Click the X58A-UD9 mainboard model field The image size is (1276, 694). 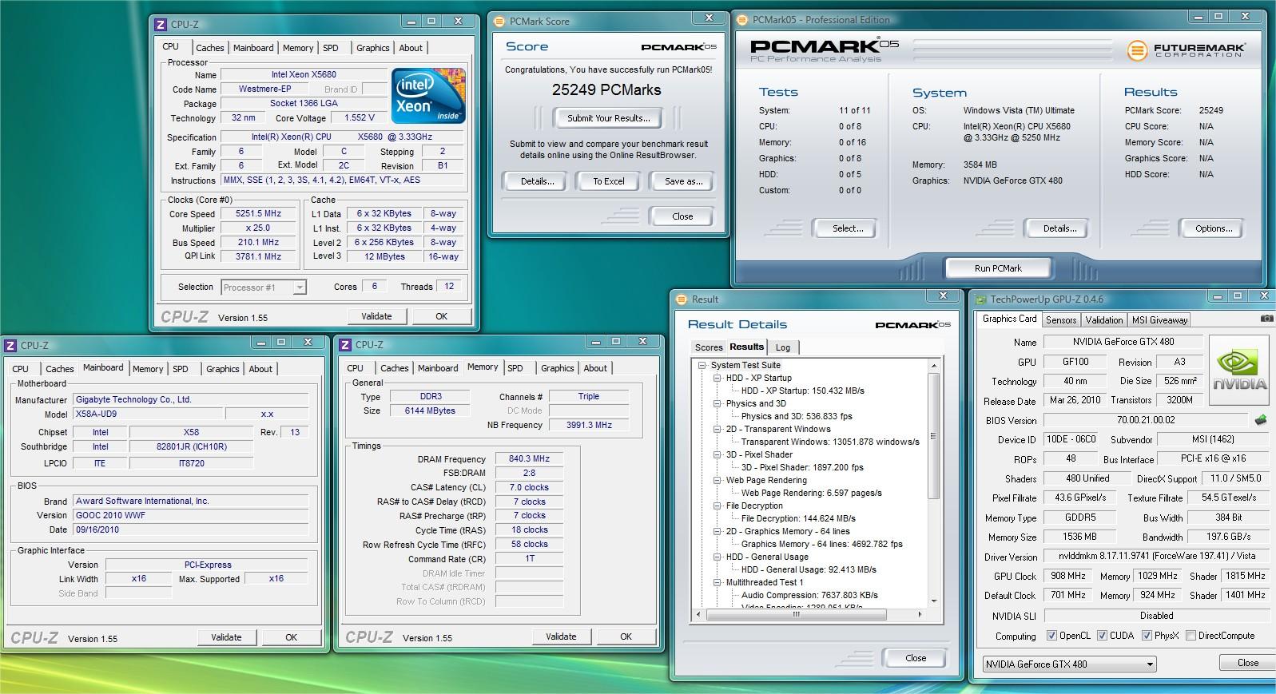pyautogui.click(x=148, y=414)
